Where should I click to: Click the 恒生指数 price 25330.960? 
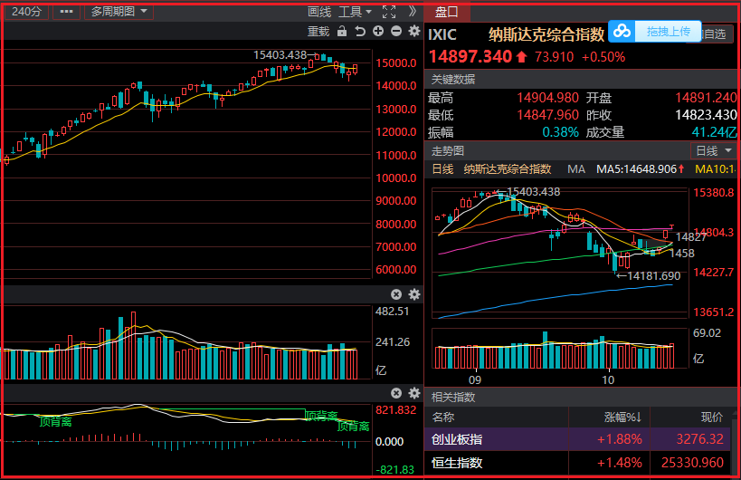coord(692,463)
